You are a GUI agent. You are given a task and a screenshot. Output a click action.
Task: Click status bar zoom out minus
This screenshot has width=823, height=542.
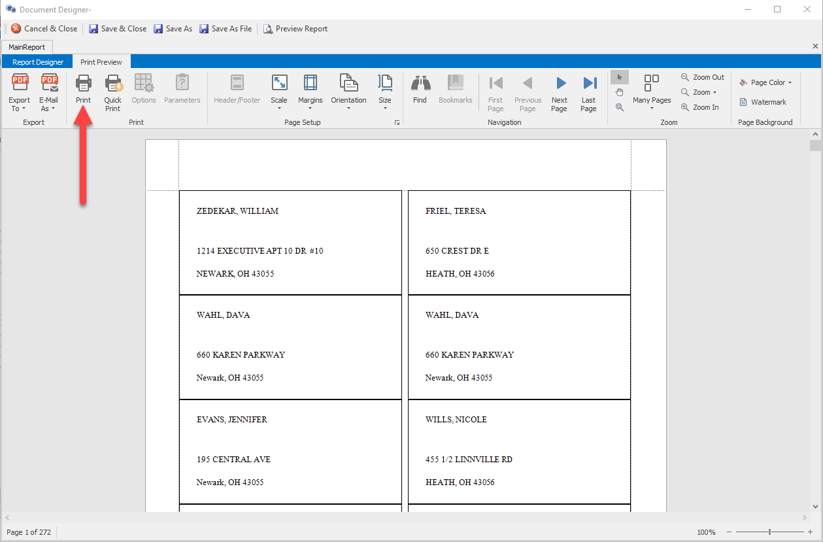click(x=730, y=532)
